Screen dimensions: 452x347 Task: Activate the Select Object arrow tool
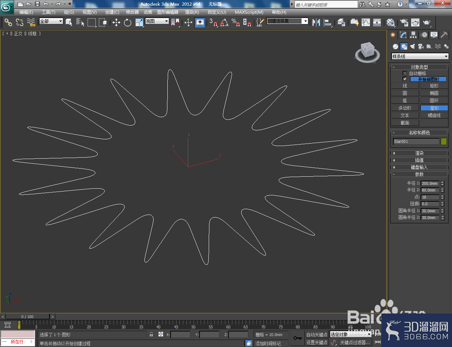pos(69,23)
